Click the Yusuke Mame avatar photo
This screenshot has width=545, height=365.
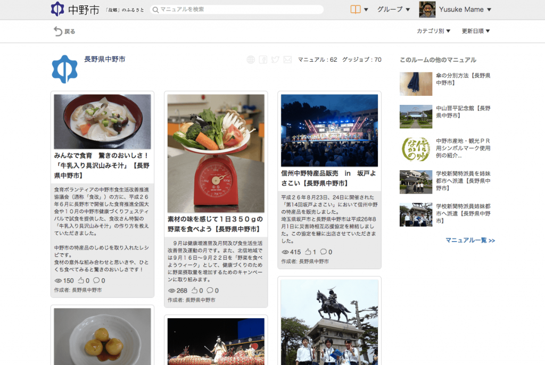click(x=427, y=10)
